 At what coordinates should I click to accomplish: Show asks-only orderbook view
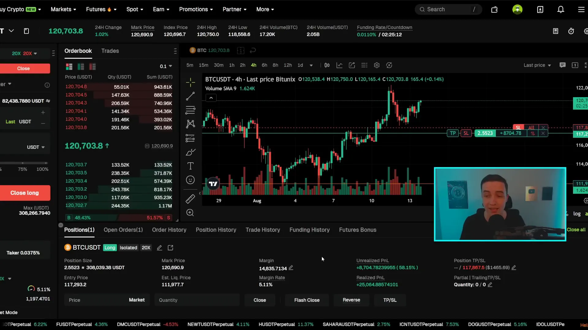coord(92,67)
